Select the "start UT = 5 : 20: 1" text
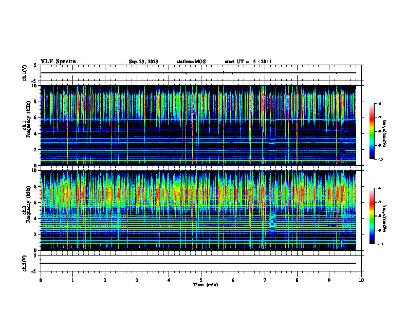Screen dimensions: 407x314 248,62
